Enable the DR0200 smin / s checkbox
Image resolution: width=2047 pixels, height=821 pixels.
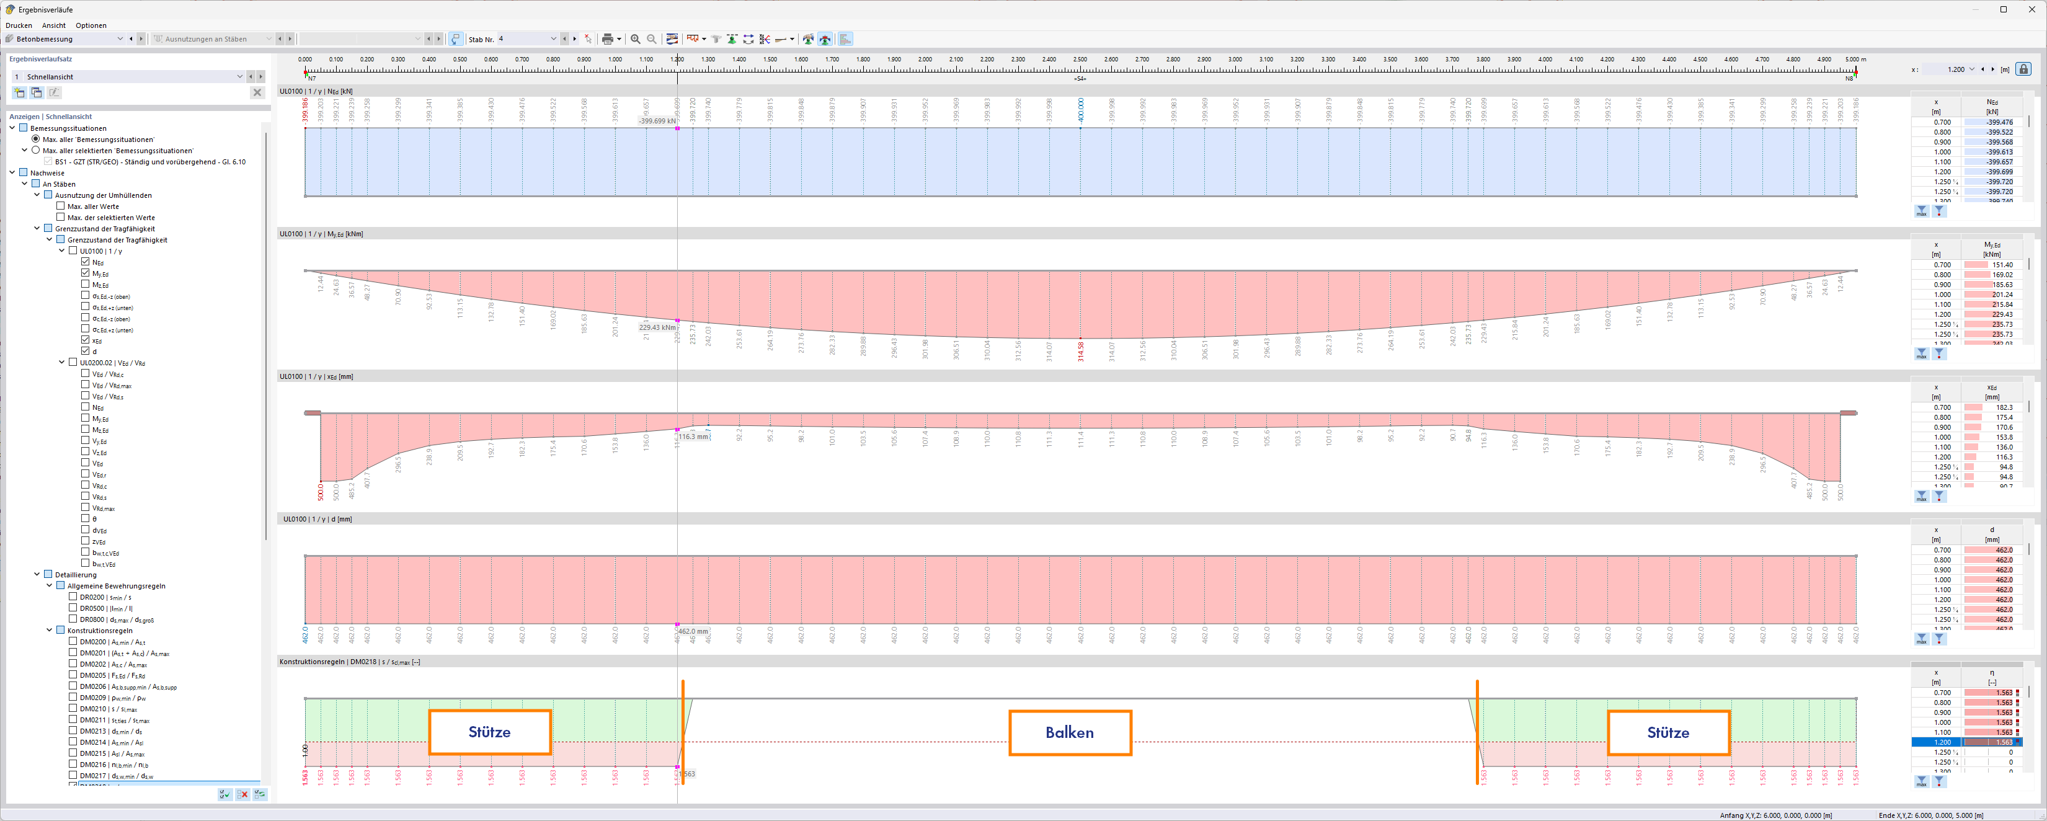[73, 597]
